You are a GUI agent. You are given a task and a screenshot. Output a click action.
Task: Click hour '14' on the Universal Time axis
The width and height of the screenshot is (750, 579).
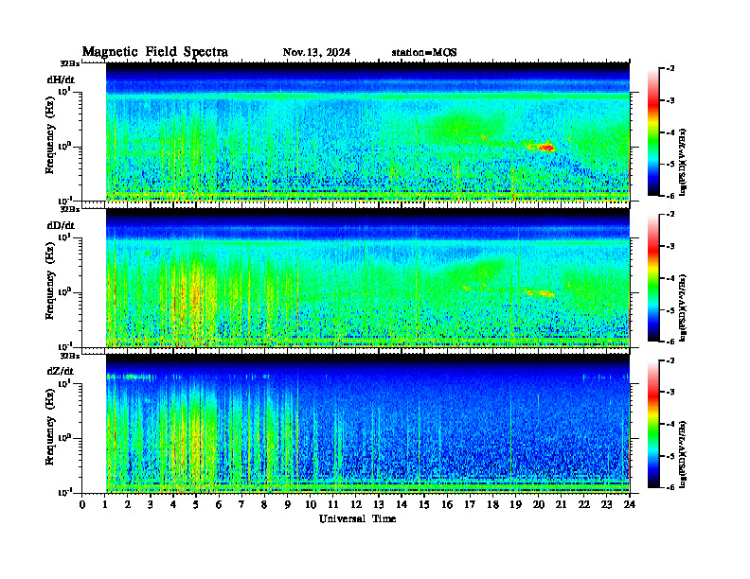[x=402, y=505]
